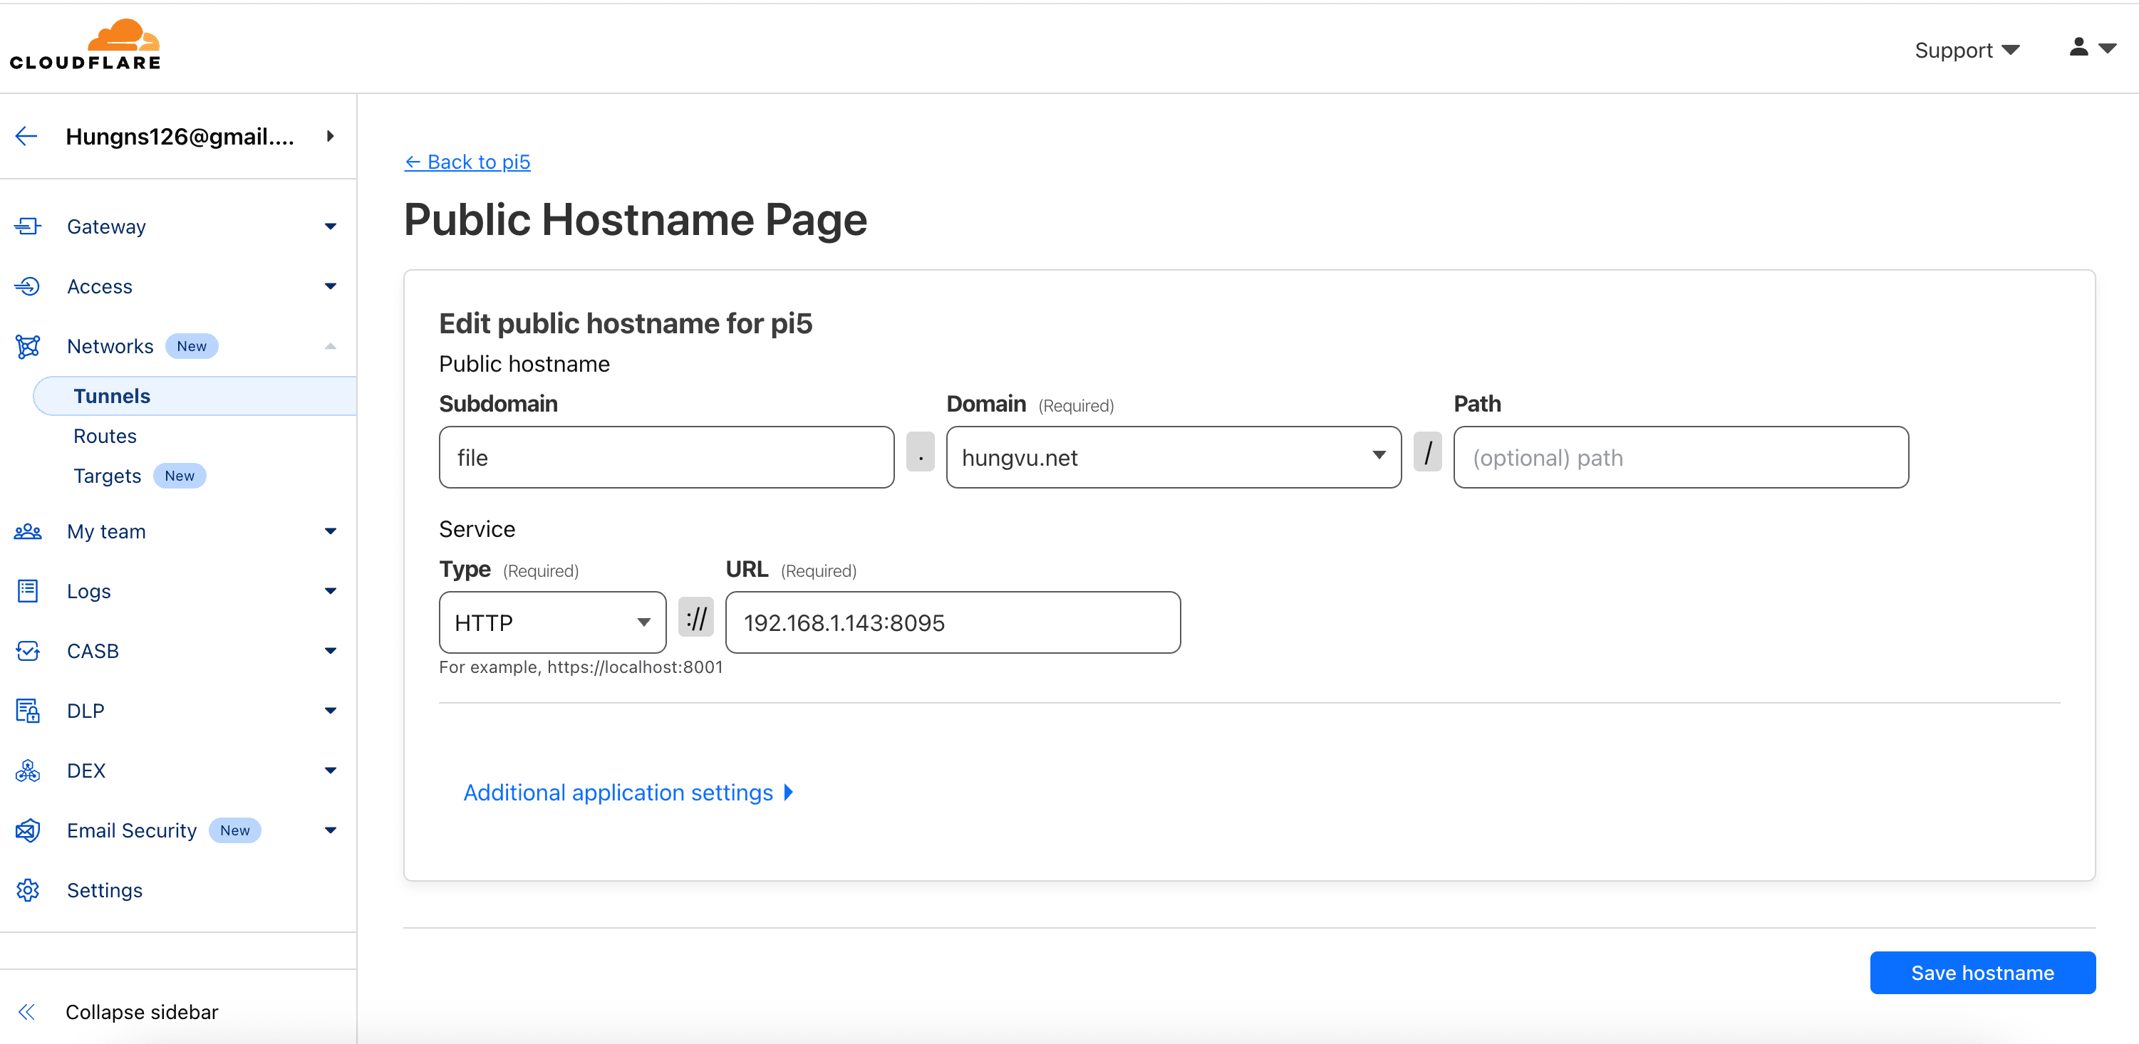Click the CASB sidebar icon
The height and width of the screenshot is (1044, 2139).
pyautogui.click(x=27, y=651)
